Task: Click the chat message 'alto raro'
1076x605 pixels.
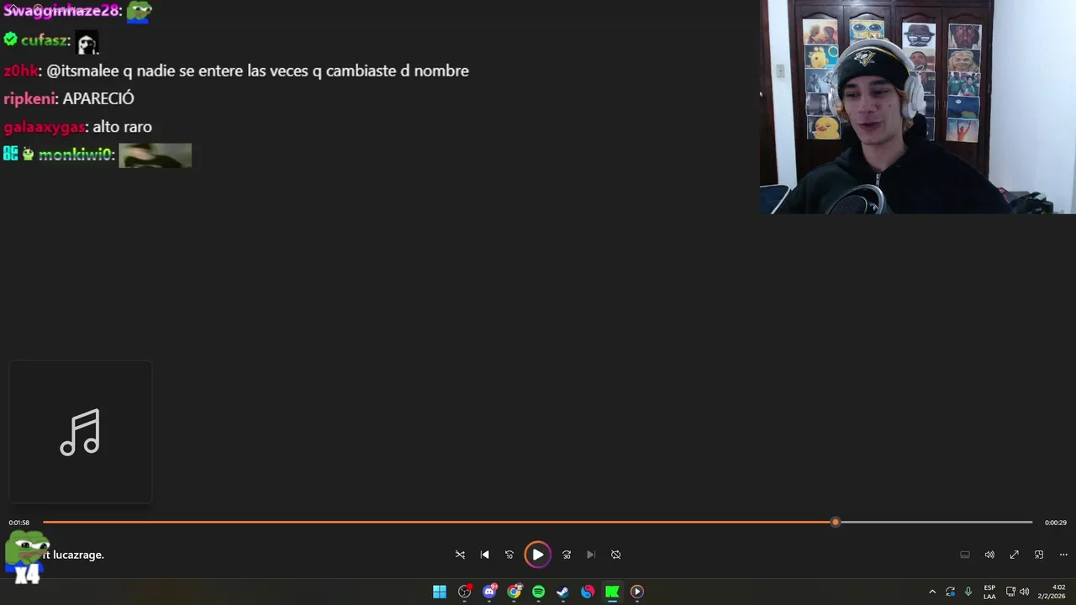Action: pyautogui.click(x=122, y=127)
